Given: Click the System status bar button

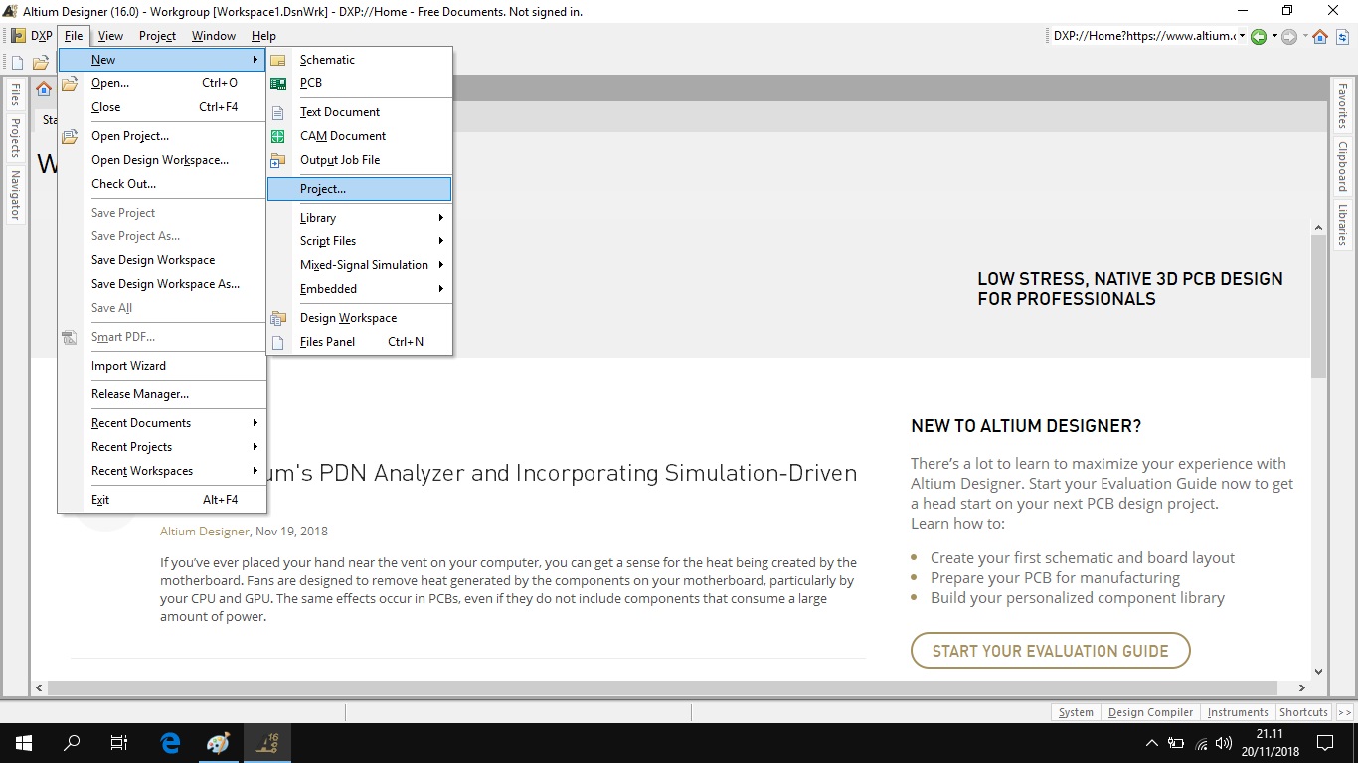Looking at the screenshot, I should click(1076, 712).
